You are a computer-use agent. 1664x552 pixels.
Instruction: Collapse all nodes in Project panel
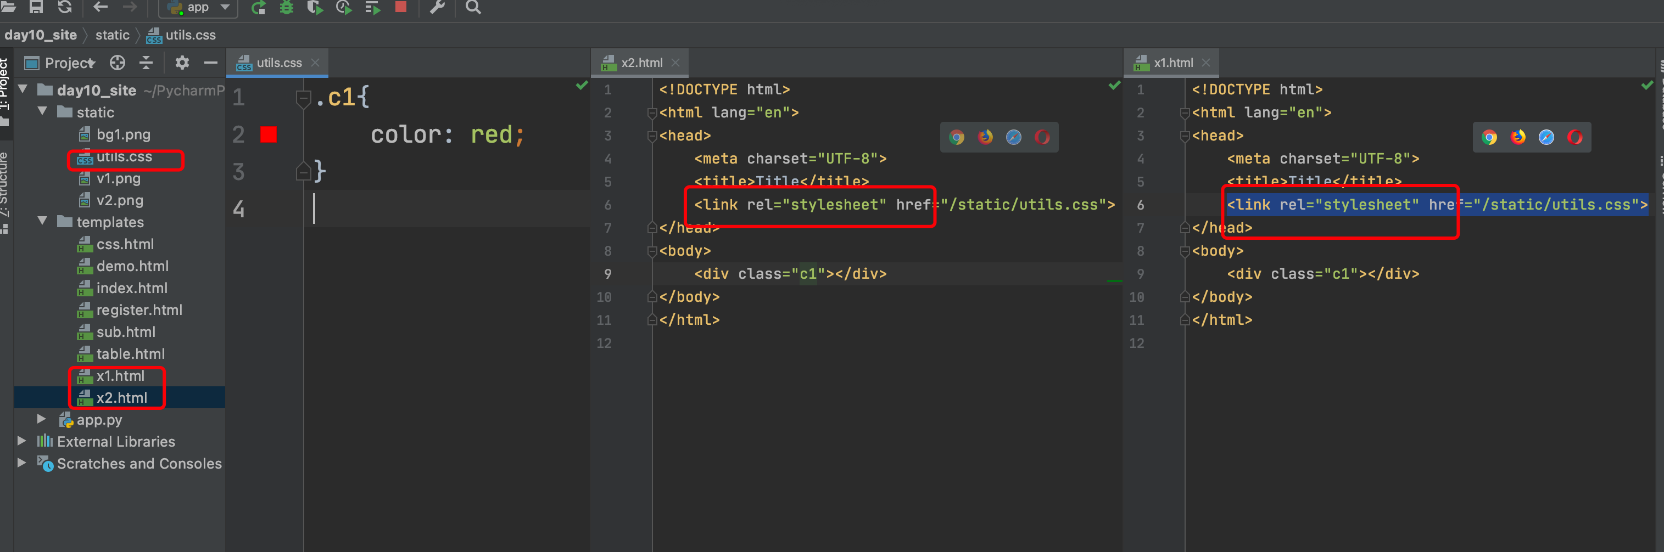tap(147, 63)
